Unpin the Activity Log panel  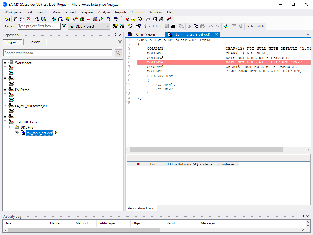[302, 216]
